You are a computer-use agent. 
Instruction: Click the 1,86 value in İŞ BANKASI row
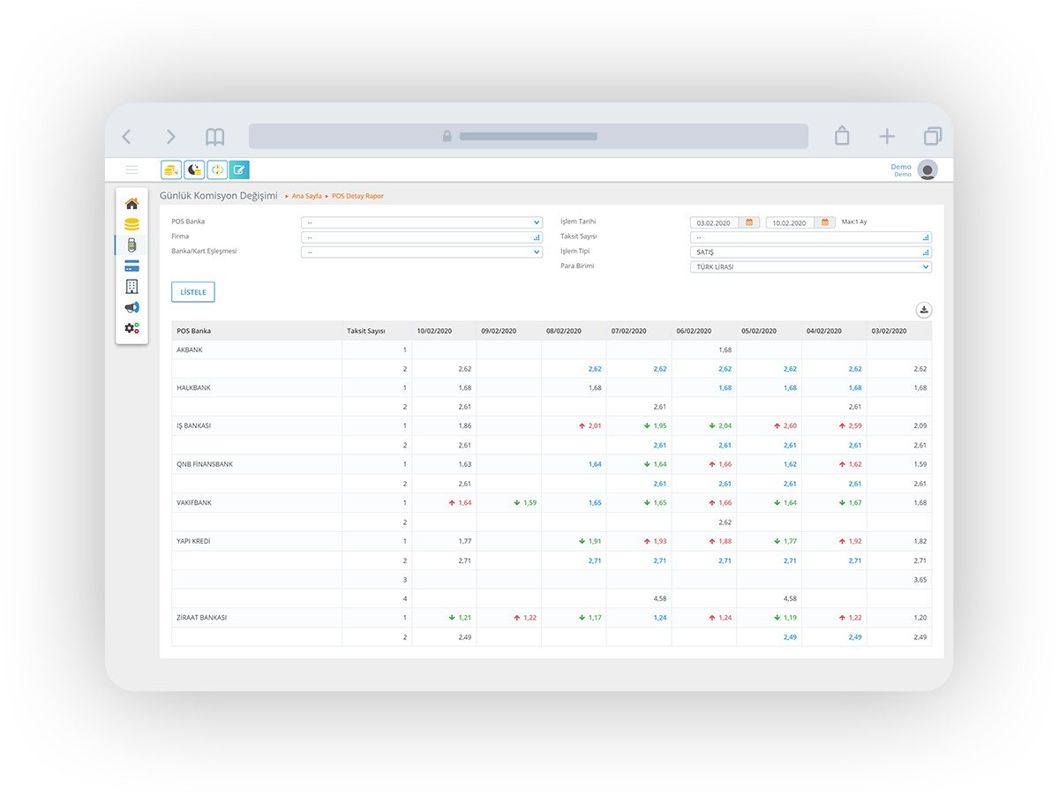[464, 425]
